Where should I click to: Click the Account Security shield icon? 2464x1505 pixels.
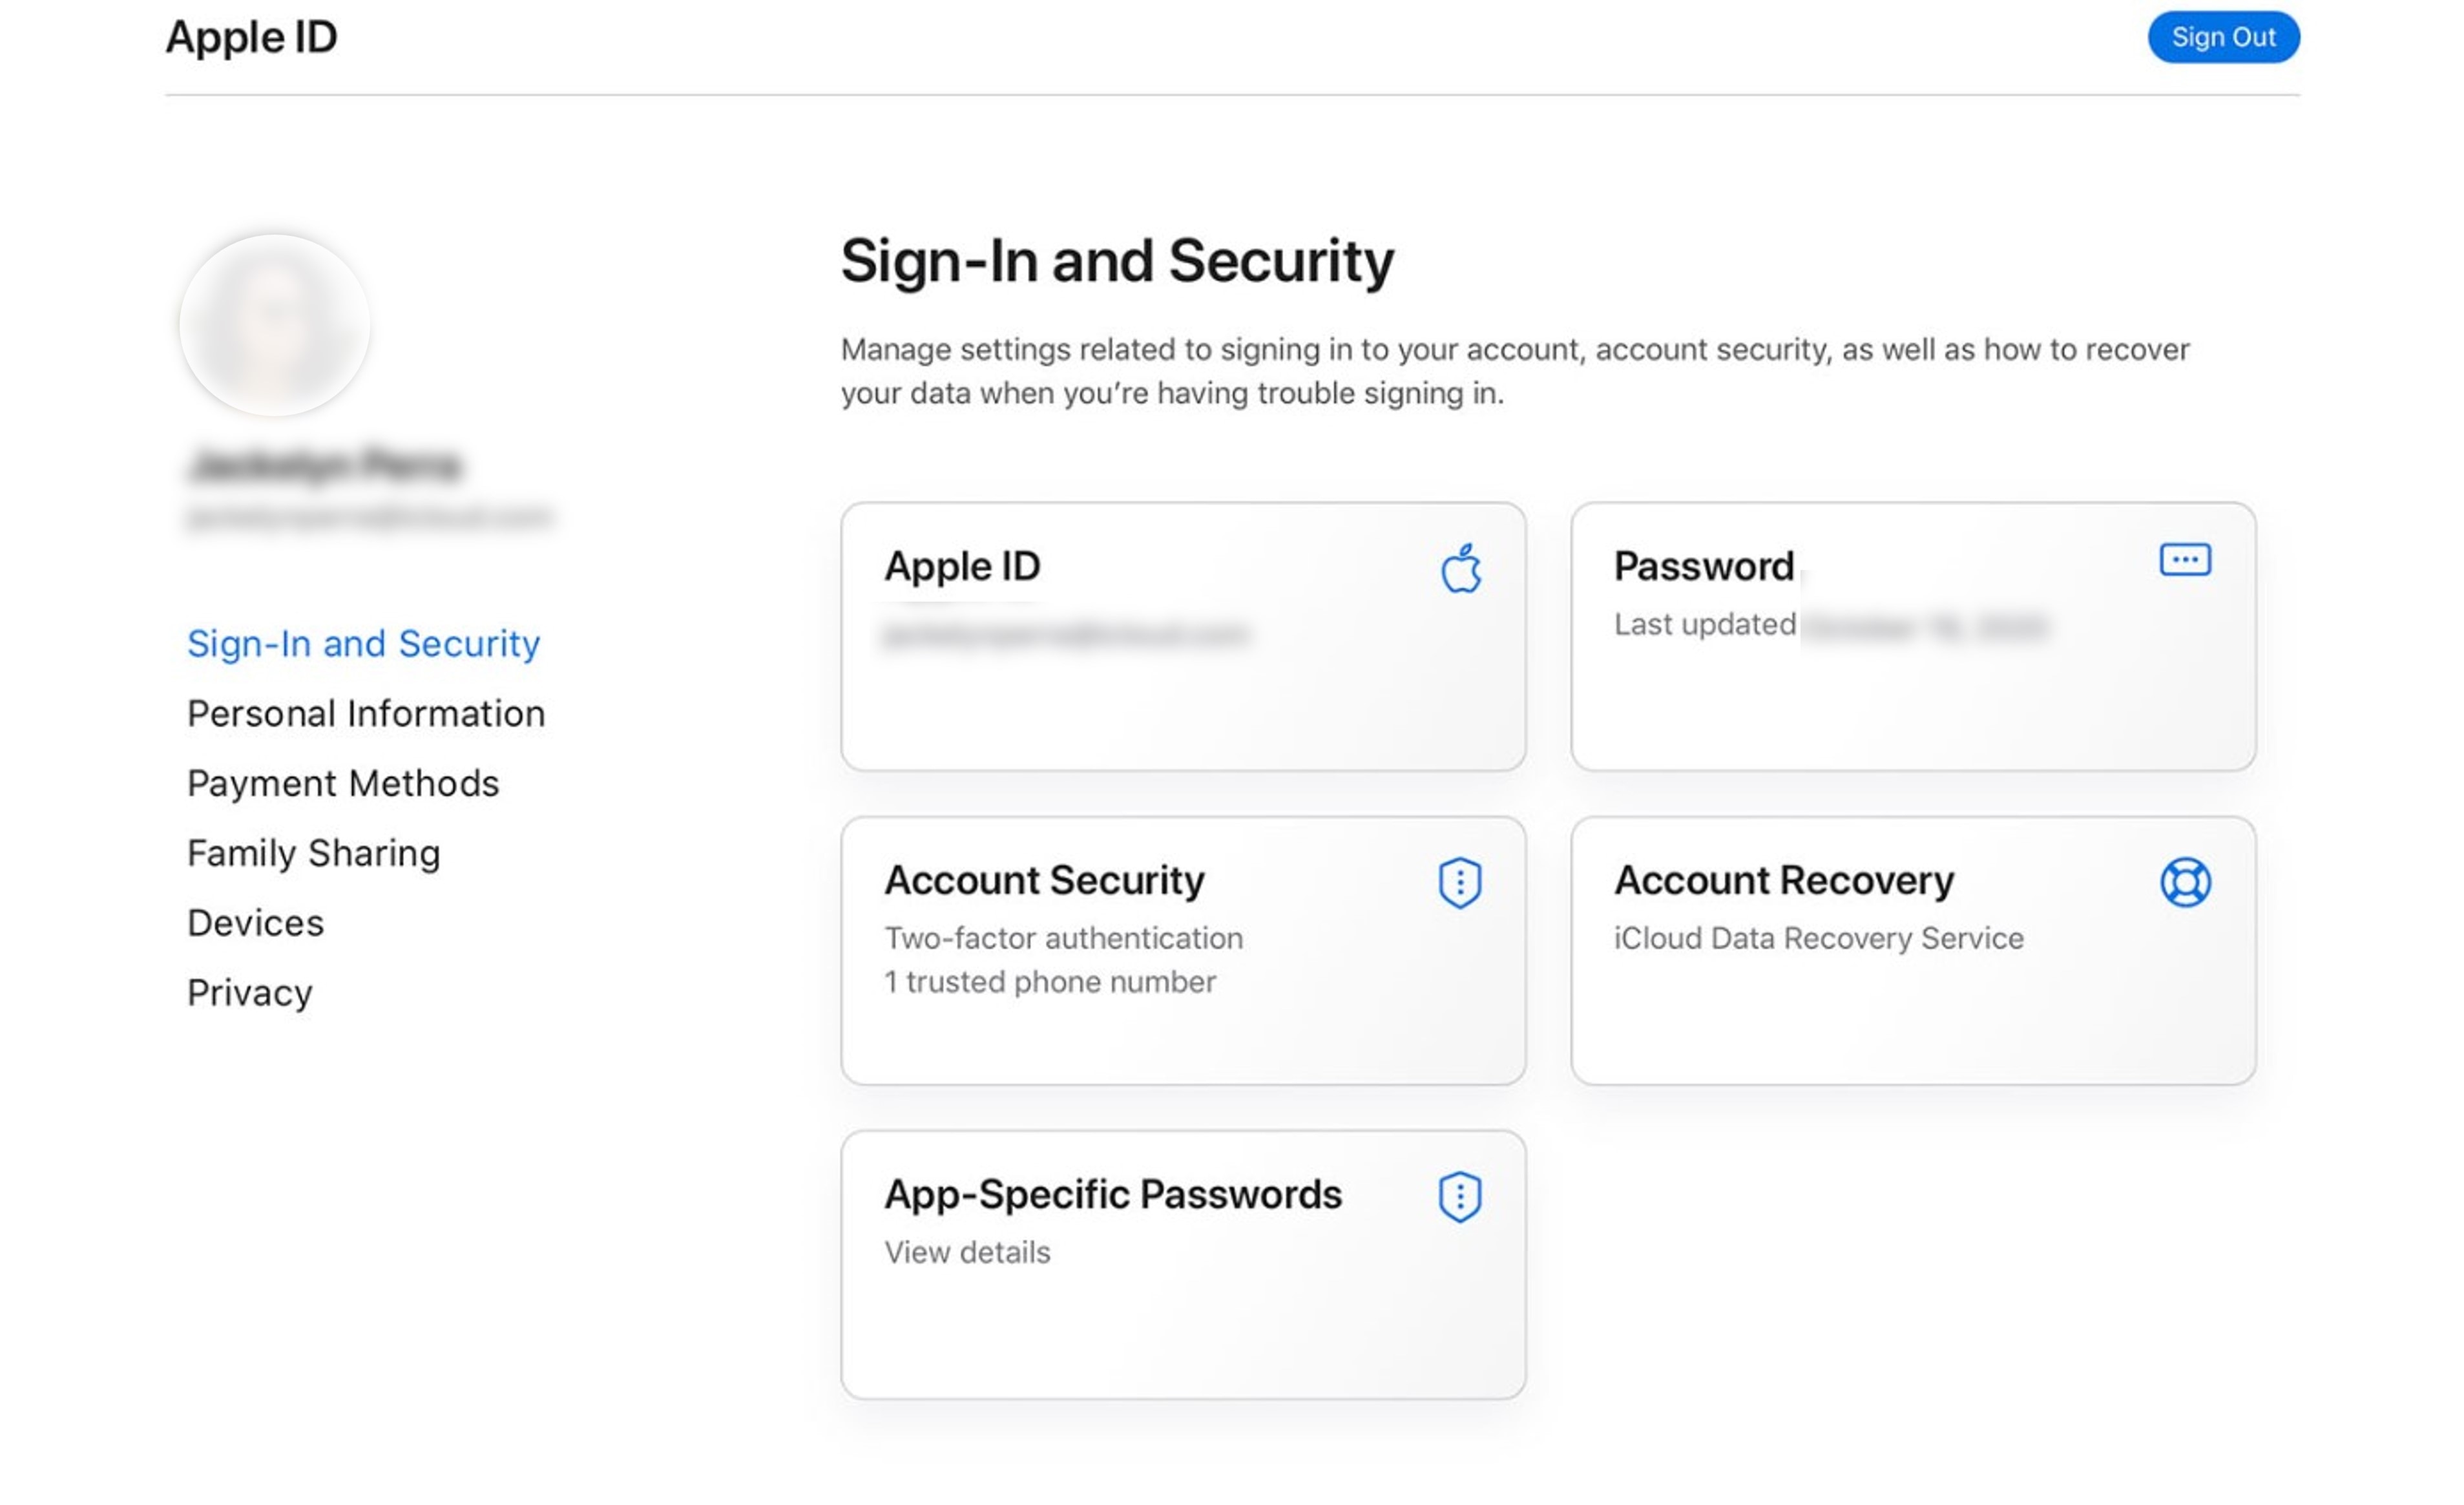1460,882
